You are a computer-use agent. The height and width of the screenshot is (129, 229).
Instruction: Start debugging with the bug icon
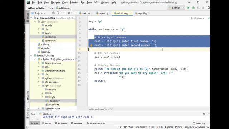(193, 8)
